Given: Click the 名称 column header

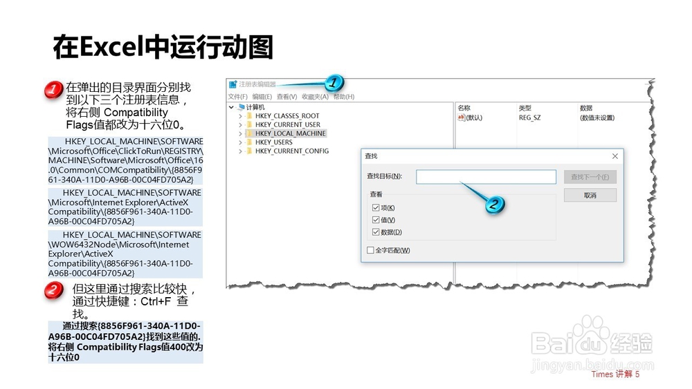Looking at the screenshot, I should pyautogui.click(x=464, y=108).
